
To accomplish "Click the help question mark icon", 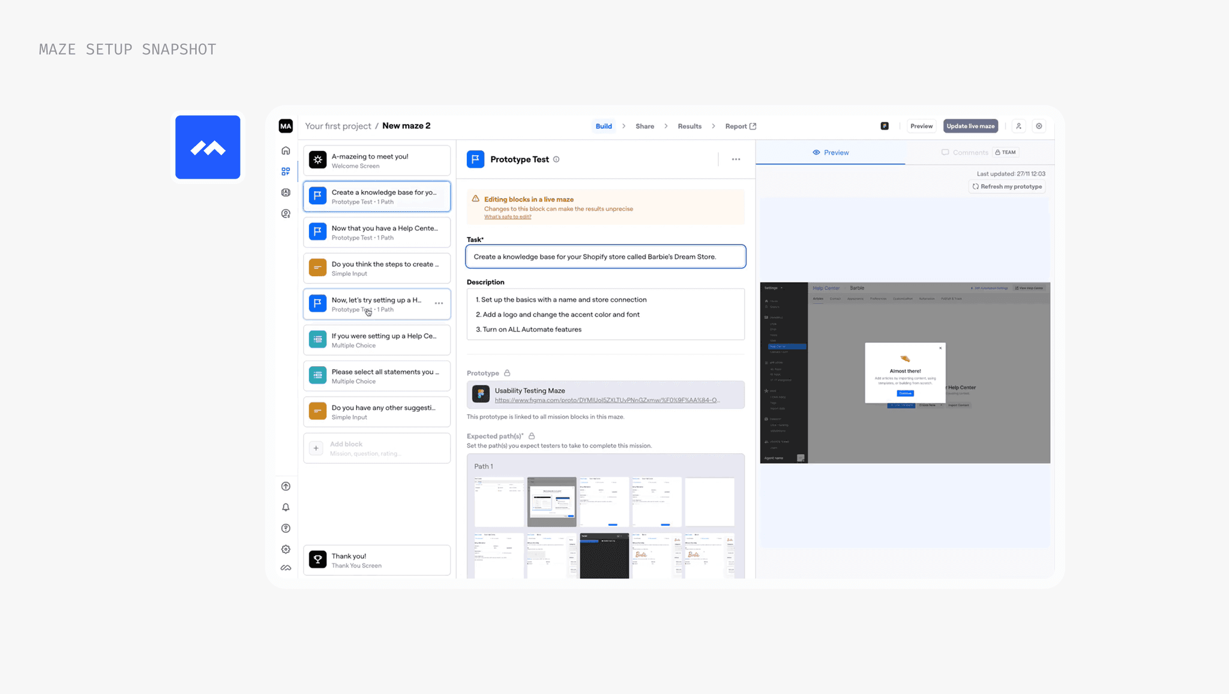I will [286, 528].
